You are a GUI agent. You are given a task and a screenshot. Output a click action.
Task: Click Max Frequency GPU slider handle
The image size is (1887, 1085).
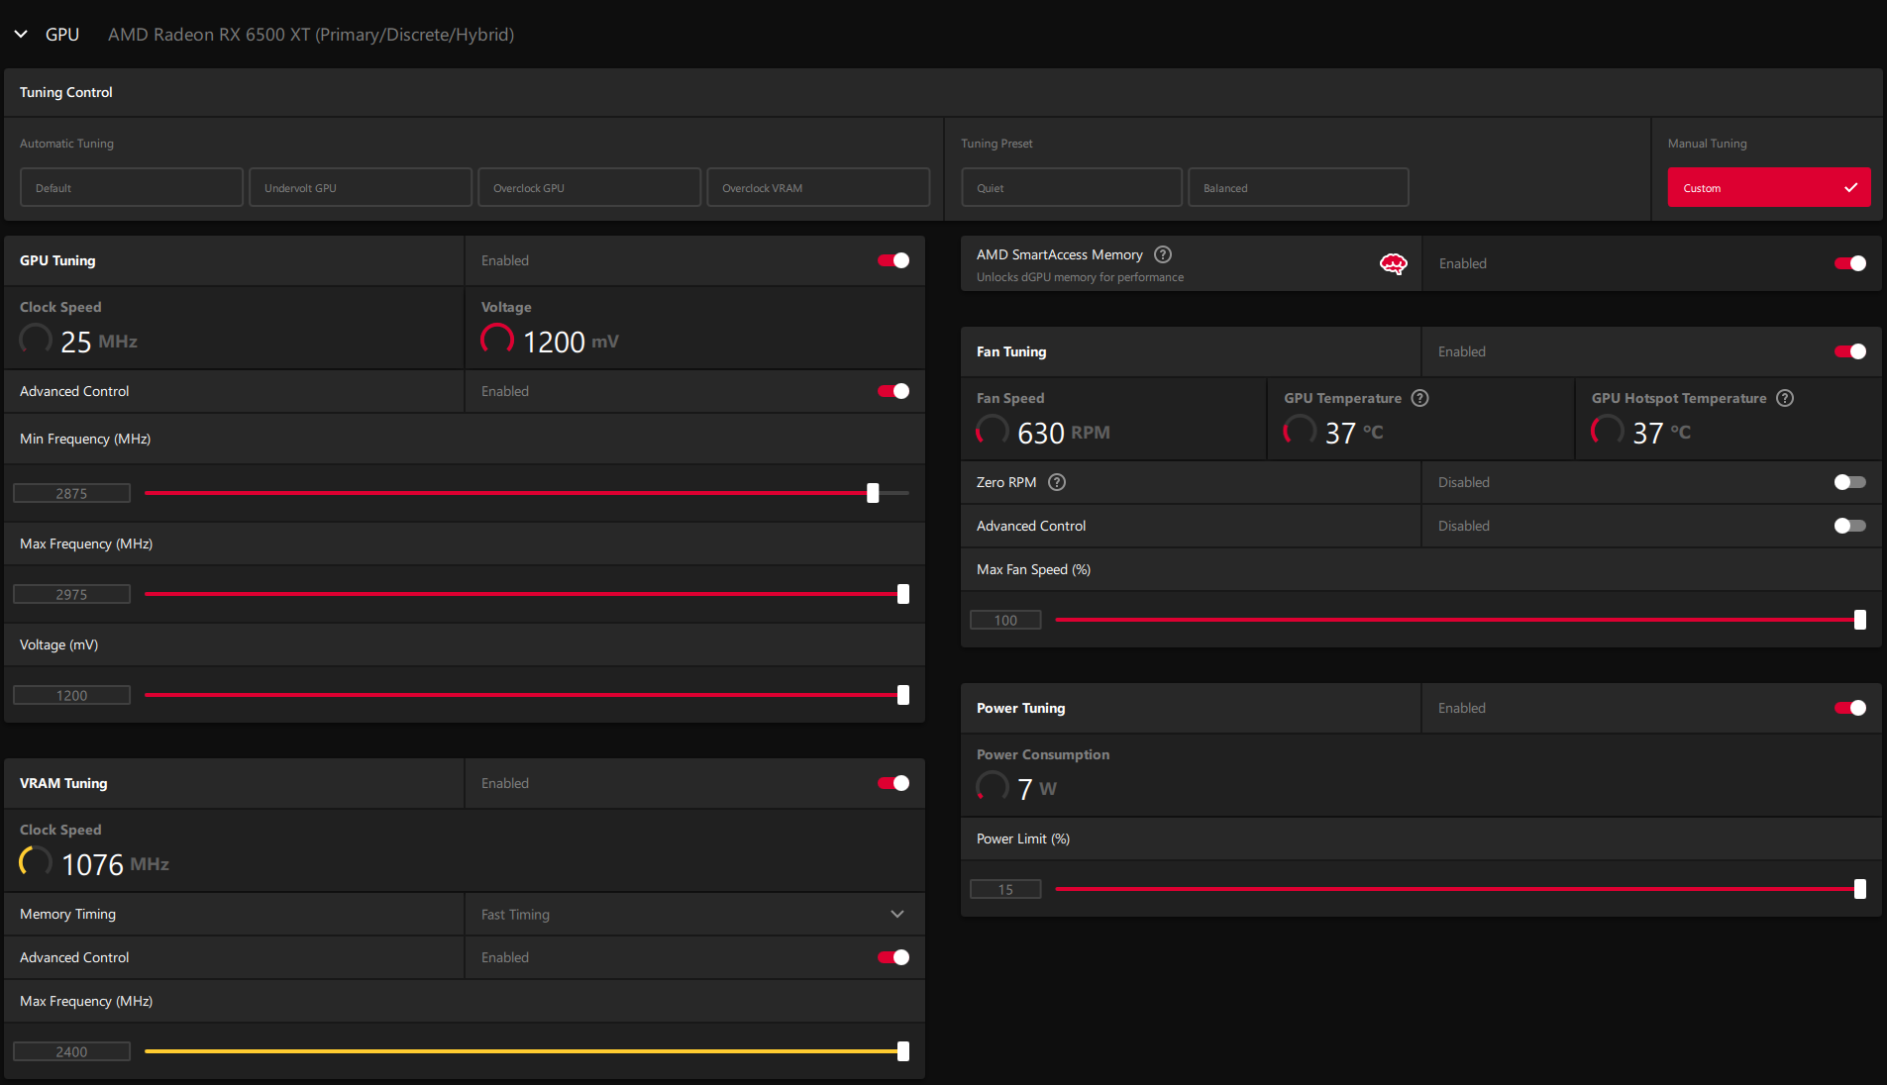(903, 594)
